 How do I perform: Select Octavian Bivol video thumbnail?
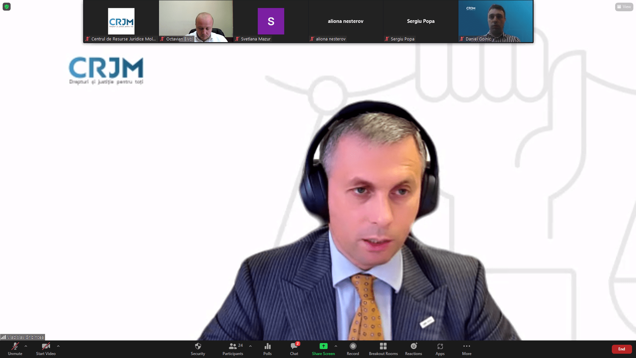[196, 21]
